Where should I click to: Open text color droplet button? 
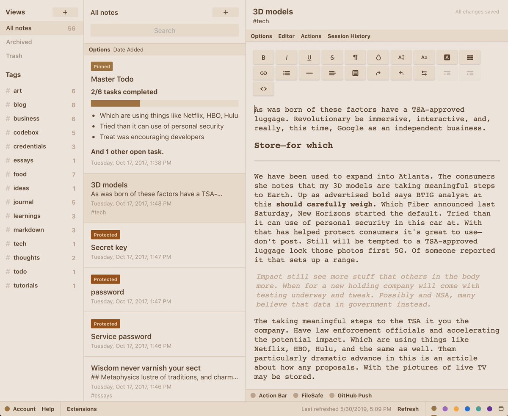click(378, 58)
